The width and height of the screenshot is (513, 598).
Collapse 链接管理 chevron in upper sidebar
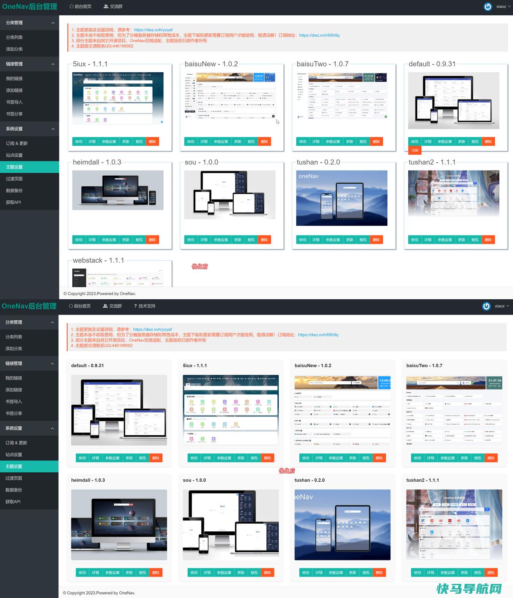click(x=53, y=64)
